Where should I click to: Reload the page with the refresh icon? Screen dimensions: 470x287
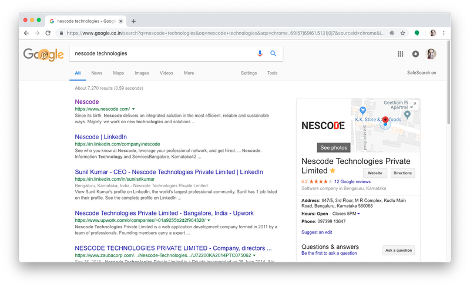tap(48, 33)
